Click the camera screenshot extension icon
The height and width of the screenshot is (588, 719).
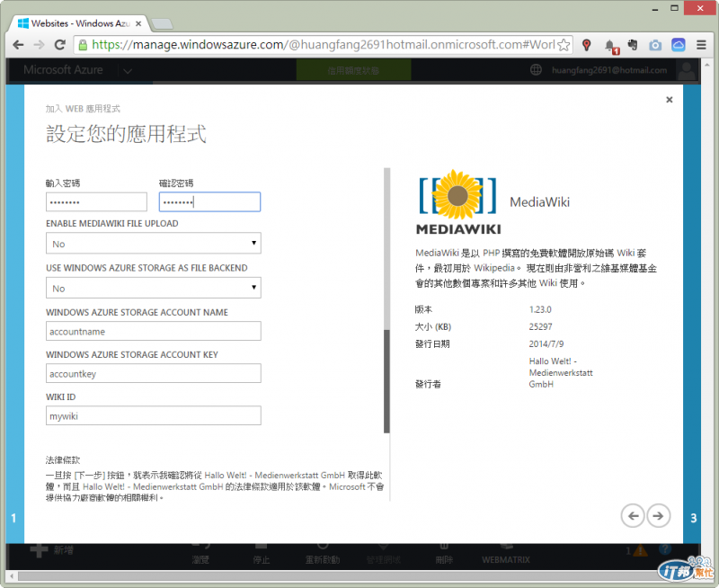[655, 45]
